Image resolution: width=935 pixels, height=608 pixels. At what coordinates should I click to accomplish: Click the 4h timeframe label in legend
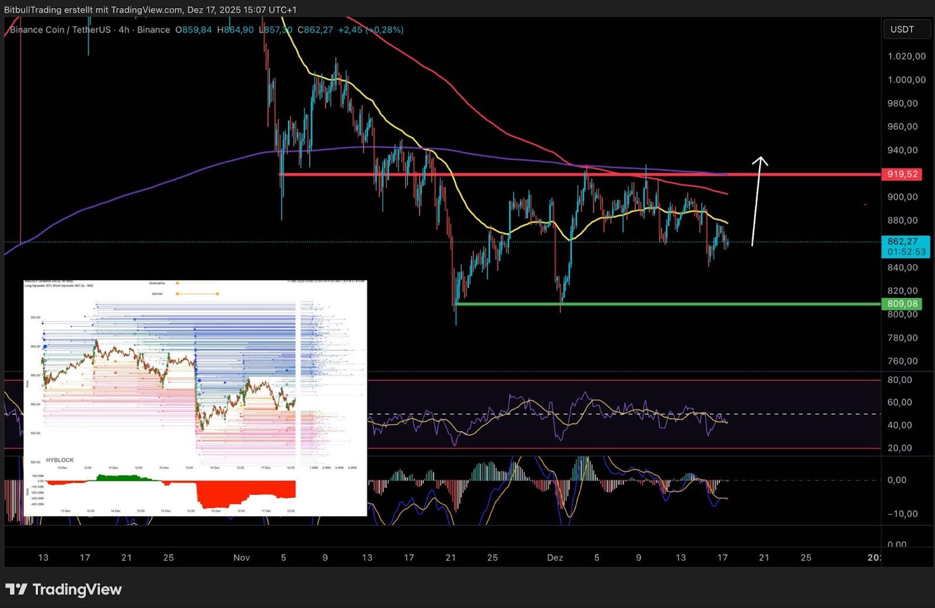(124, 30)
